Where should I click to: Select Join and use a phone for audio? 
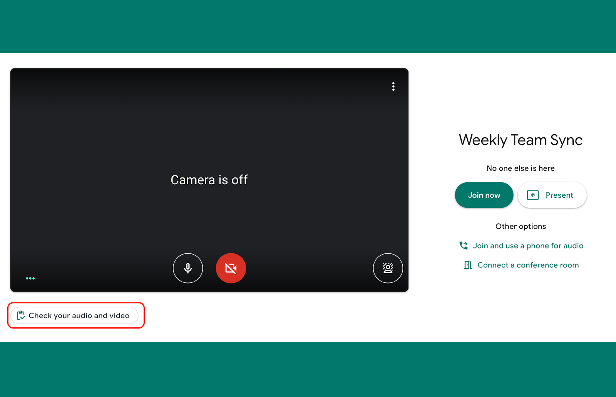coord(528,245)
